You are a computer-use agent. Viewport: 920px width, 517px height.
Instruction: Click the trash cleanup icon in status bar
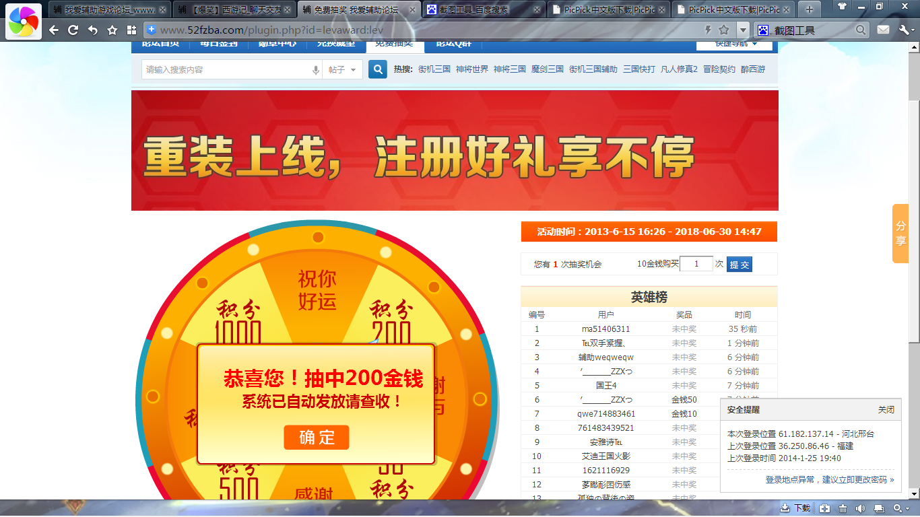(x=843, y=508)
